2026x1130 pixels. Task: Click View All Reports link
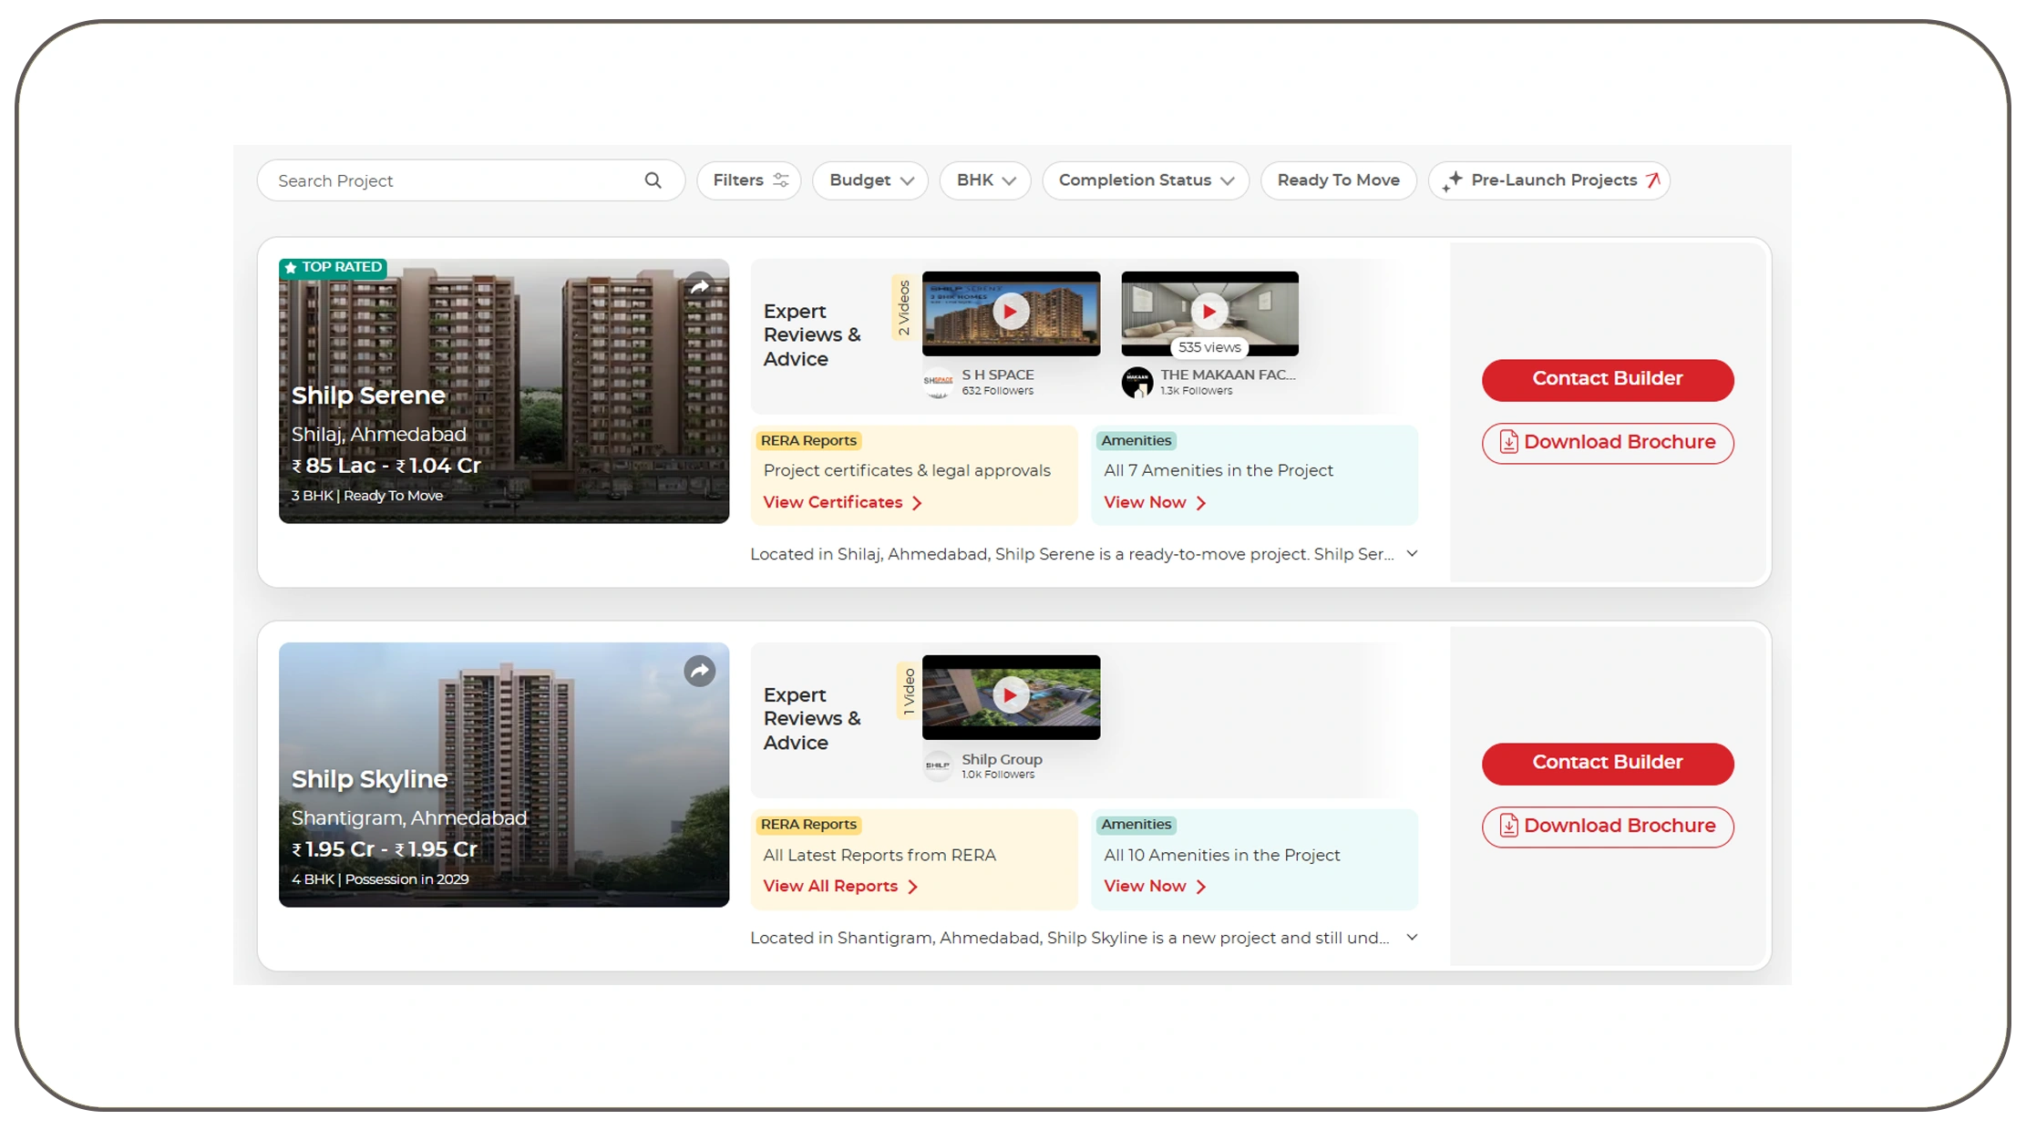pos(840,887)
